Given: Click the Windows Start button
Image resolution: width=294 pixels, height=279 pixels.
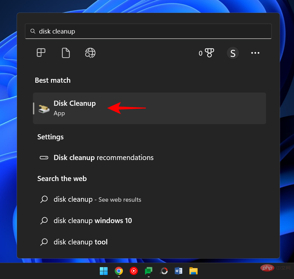Looking at the screenshot, I should (104, 271).
